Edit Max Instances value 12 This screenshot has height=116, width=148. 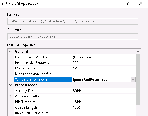(104, 68)
